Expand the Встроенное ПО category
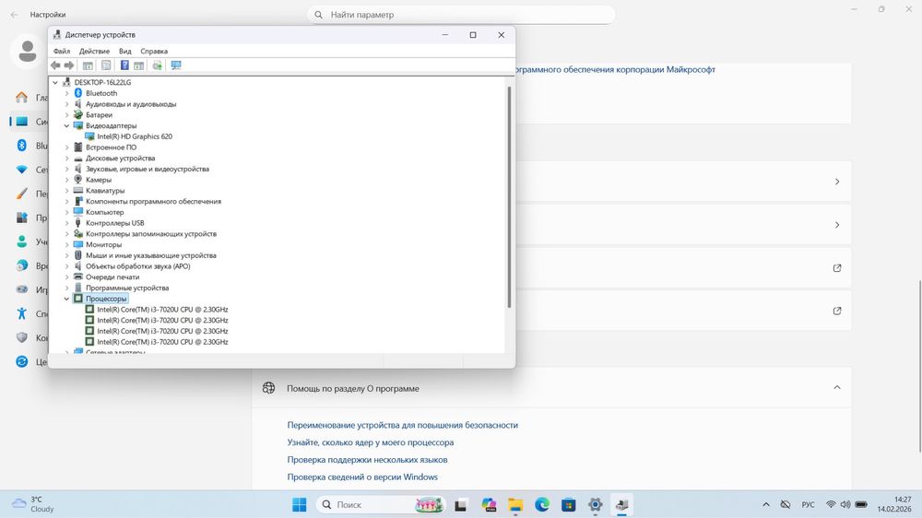 click(x=66, y=147)
